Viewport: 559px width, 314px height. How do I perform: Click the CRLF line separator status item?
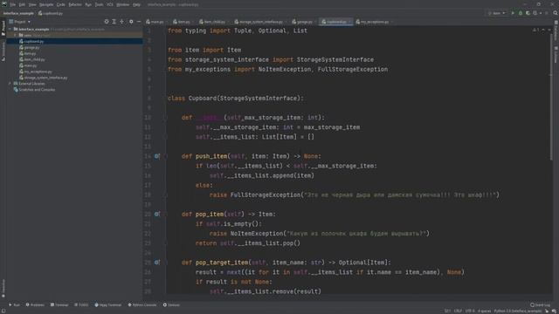coord(458,311)
